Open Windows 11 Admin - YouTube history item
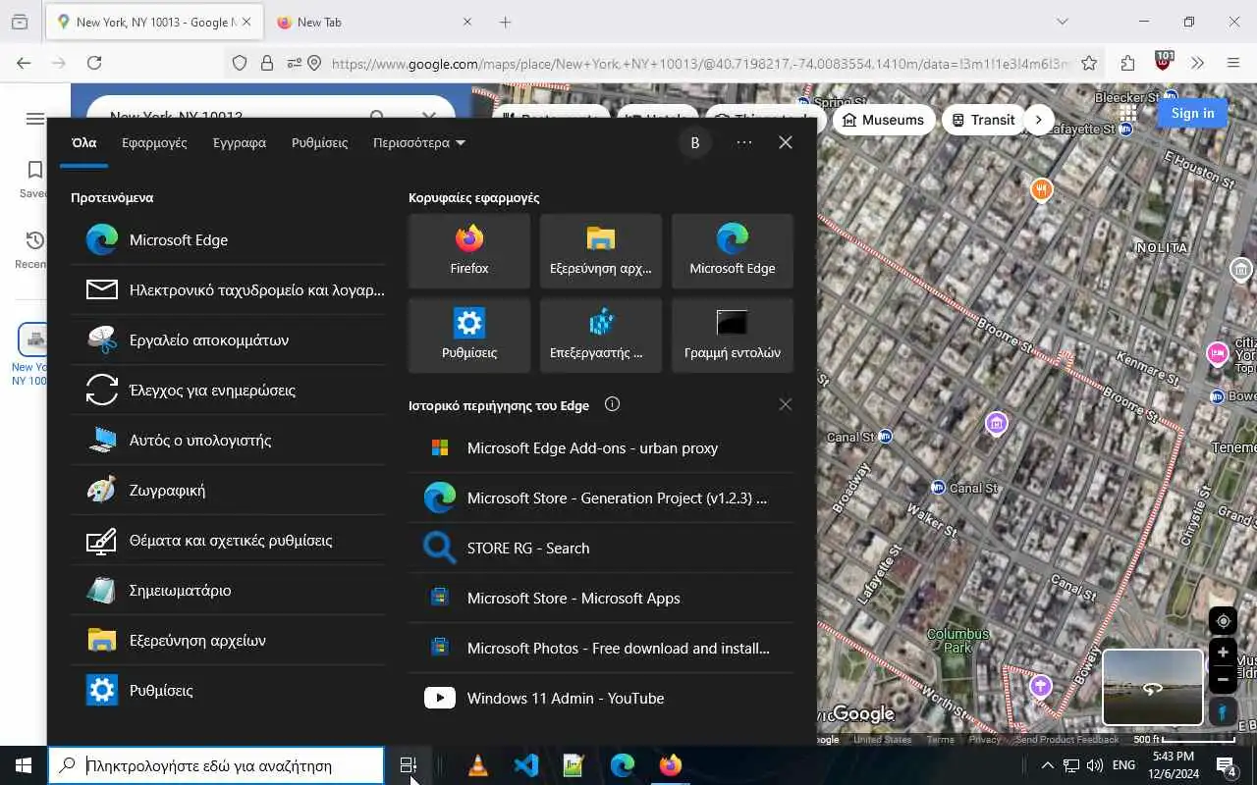Viewport: 1257px width, 785px height. point(601,698)
